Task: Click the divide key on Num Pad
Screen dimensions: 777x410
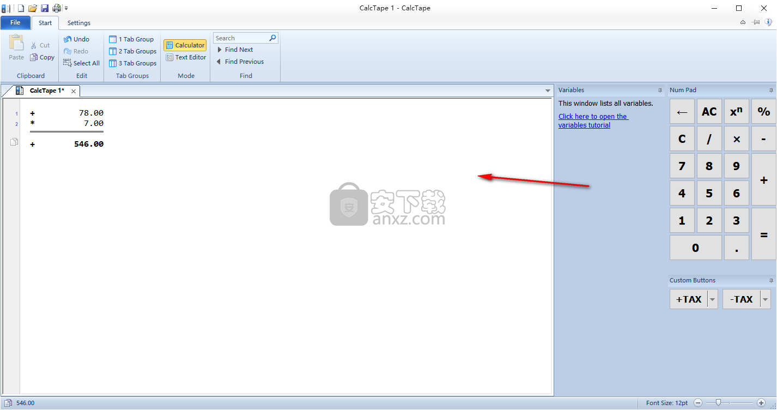Action: (x=709, y=139)
